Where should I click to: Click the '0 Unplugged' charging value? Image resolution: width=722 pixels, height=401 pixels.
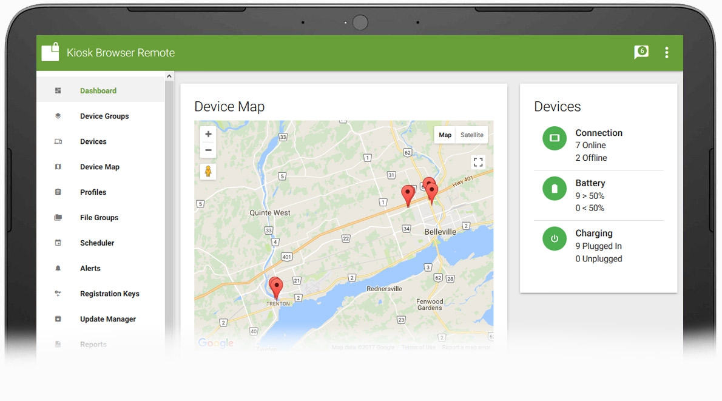coord(599,259)
